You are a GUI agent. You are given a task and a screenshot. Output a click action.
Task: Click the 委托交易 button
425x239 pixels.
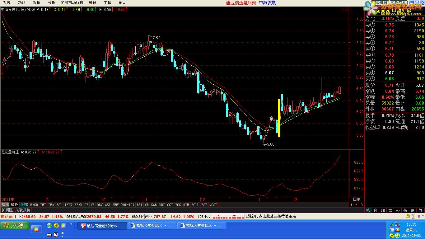[399, 2]
